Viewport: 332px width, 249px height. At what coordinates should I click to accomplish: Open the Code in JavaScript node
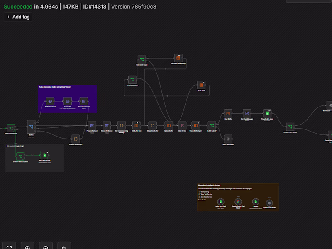pos(76,139)
